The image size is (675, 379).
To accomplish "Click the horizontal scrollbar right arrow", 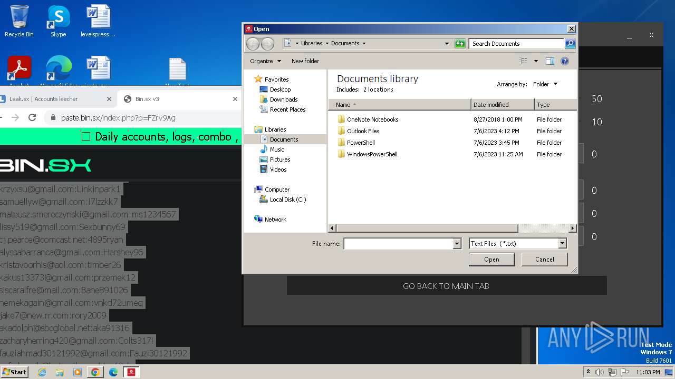I will point(573,228).
